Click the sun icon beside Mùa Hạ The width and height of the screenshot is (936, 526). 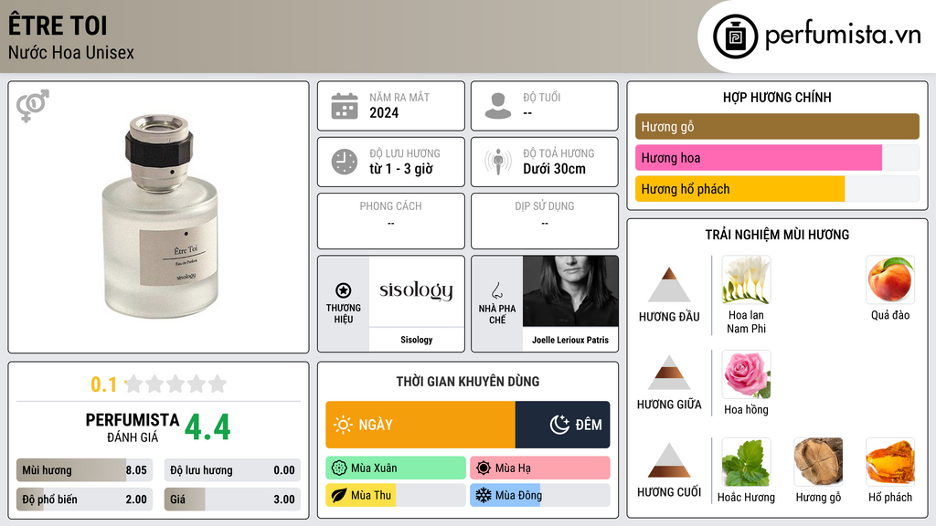[x=484, y=468]
